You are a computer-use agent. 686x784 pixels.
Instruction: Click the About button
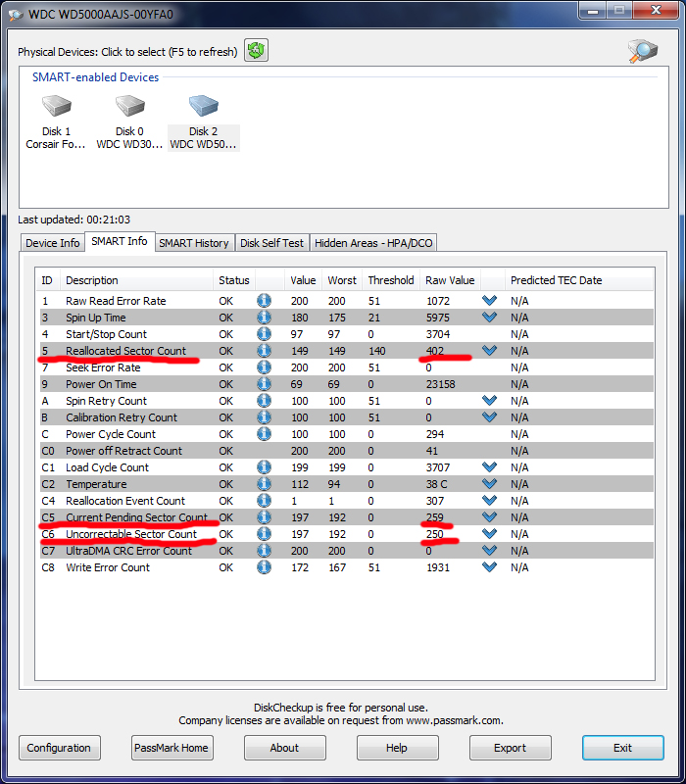click(284, 748)
